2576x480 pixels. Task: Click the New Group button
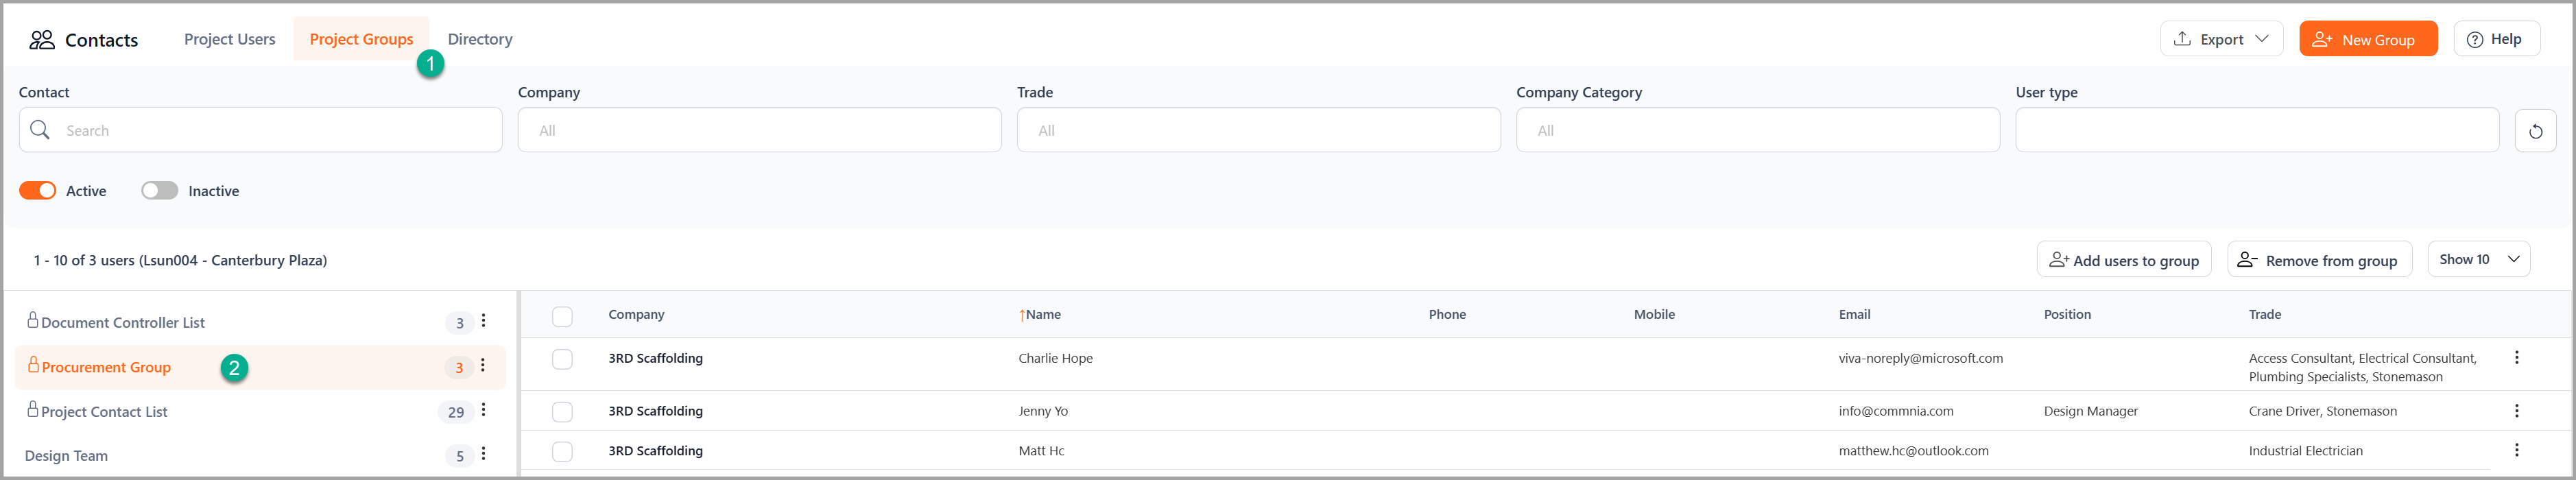2367,39
